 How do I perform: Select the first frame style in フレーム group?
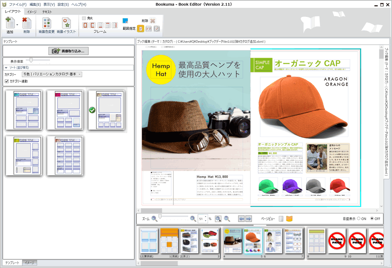(85, 25)
